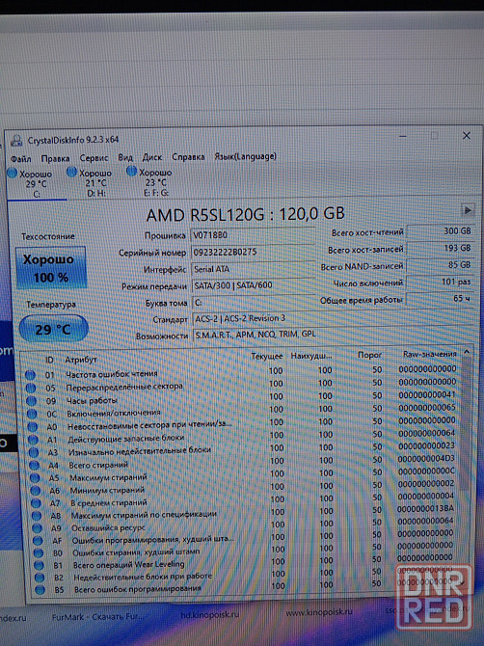Image resolution: width=484 pixels, height=646 pixels.
Task: Click the total working time value 65 ч
Action: click(440, 298)
